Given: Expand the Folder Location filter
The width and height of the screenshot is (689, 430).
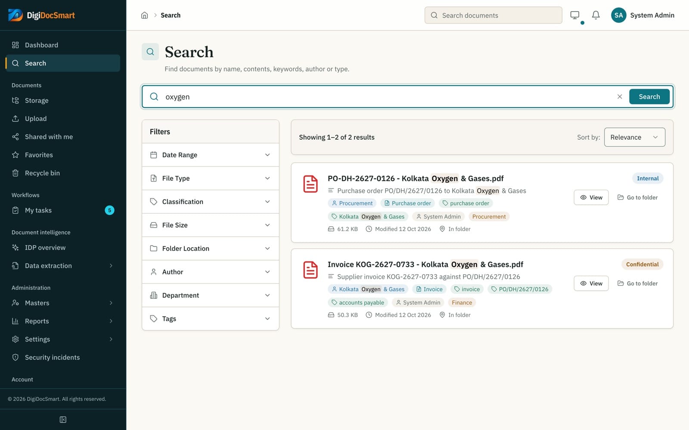Looking at the screenshot, I should [x=210, y=248].
